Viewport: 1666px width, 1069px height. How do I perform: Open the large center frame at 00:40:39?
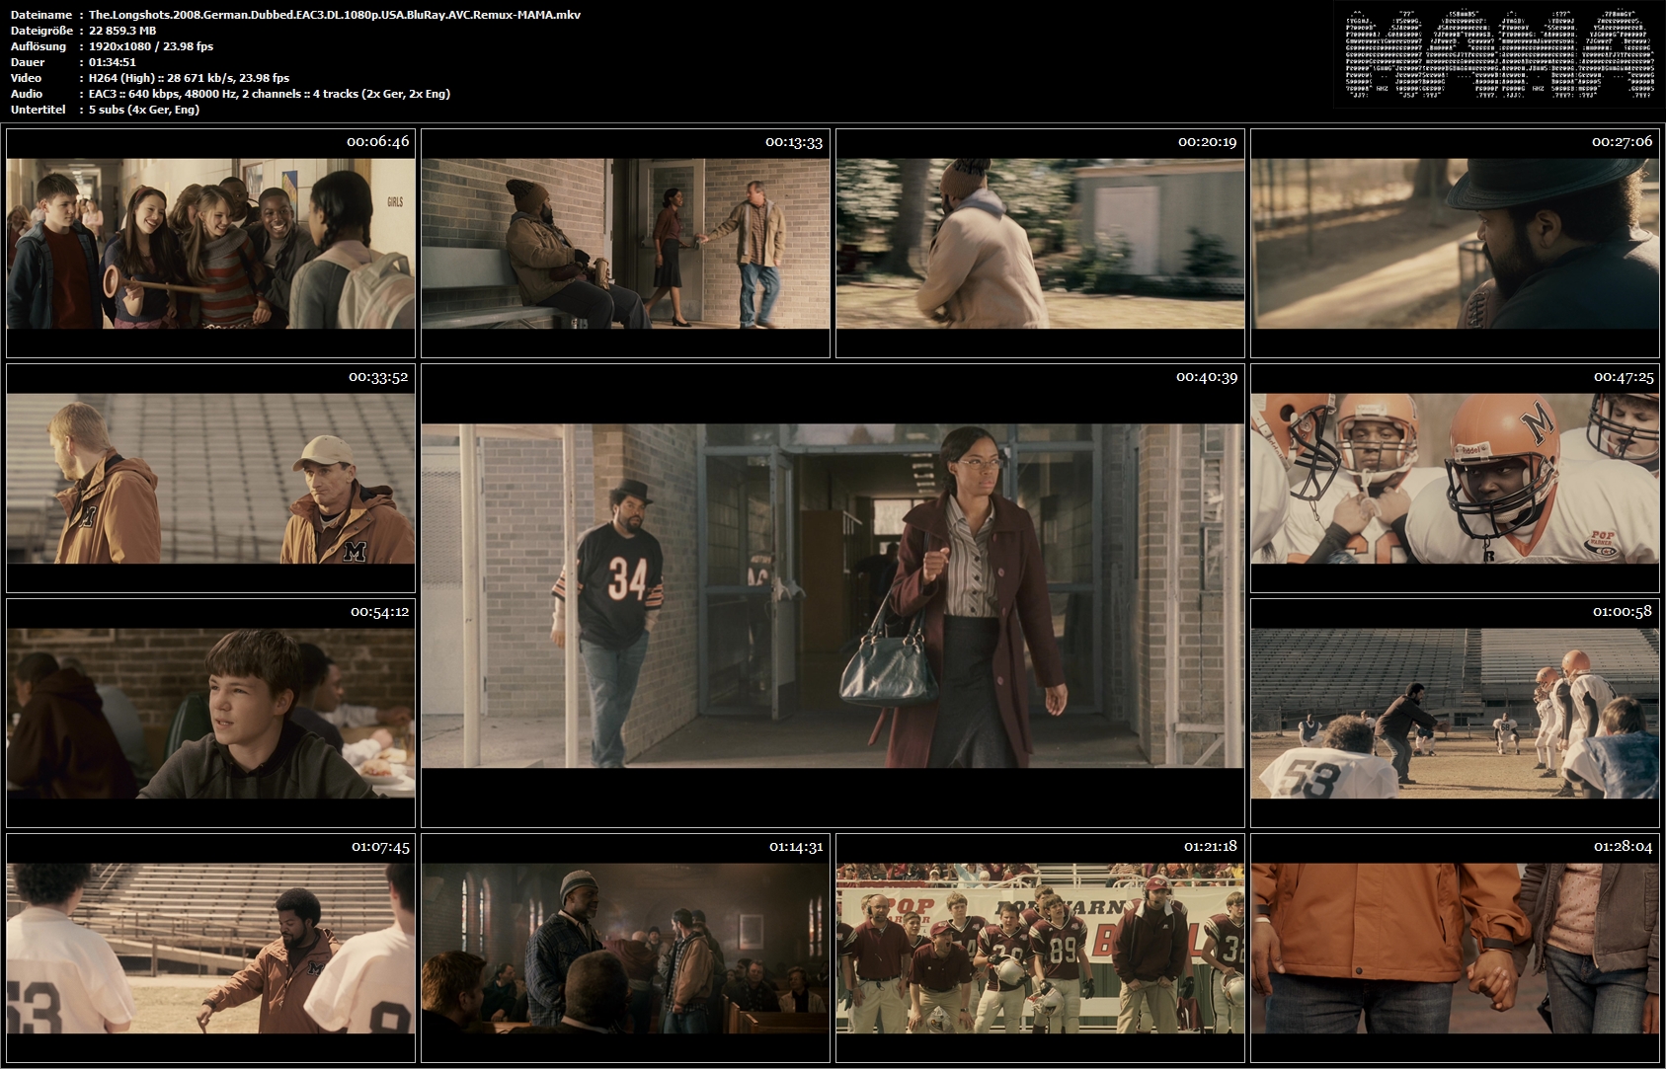[833, 595]
